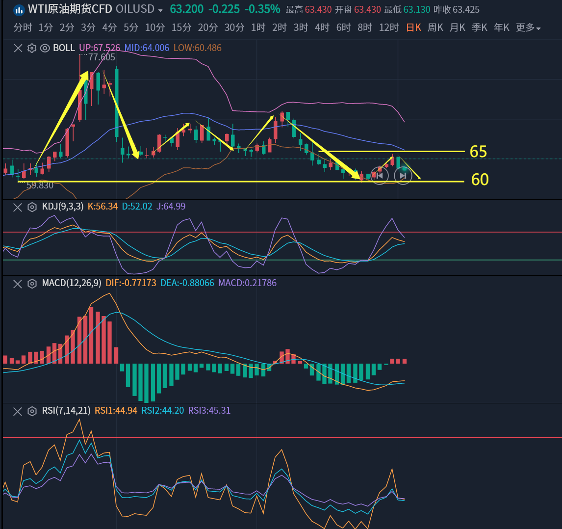Remove the KDJ indicator panel
This screenshot has width=562, height=529.
18,207
